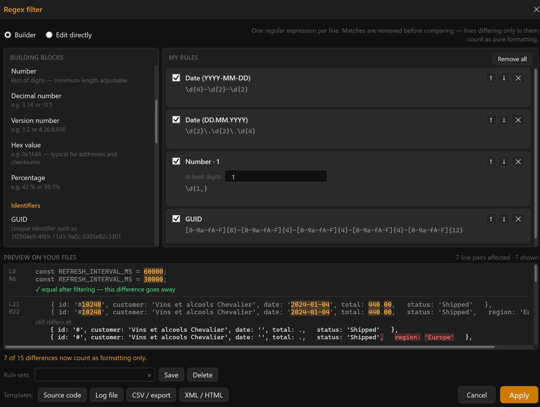Move GUID rule up
The height and width of the screenshot is (407, 540).
click(491, 219)
